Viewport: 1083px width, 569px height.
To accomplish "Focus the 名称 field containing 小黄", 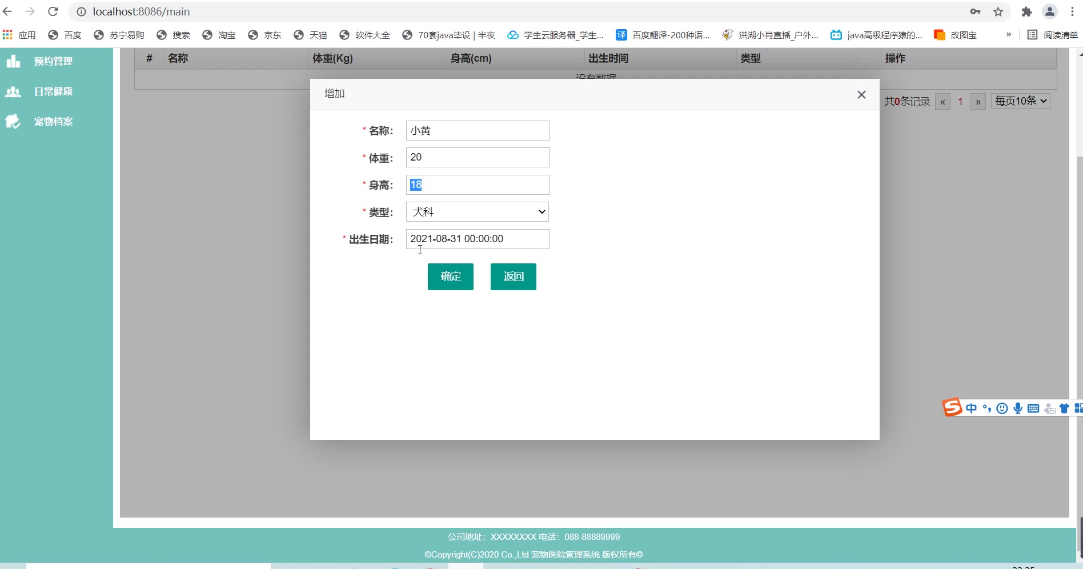I will pos(478,130).
